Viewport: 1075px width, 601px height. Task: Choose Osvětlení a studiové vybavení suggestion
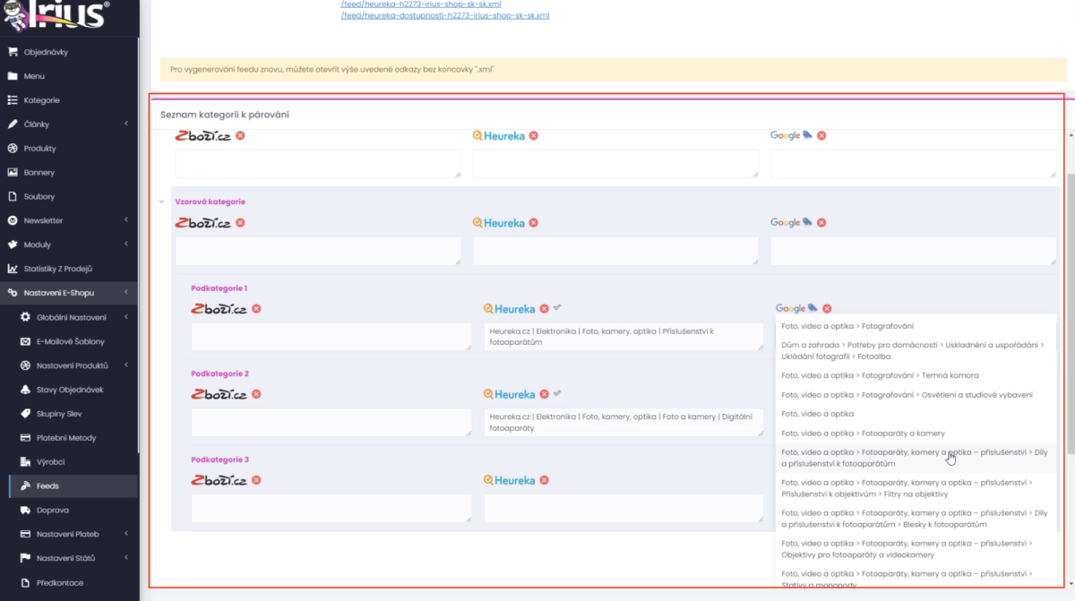916,395
